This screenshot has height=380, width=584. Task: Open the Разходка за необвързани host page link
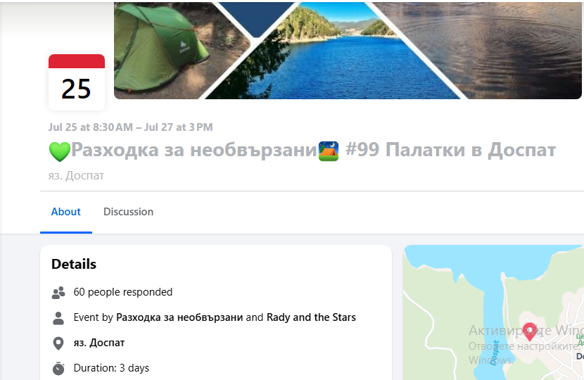[x=179, y=317]
